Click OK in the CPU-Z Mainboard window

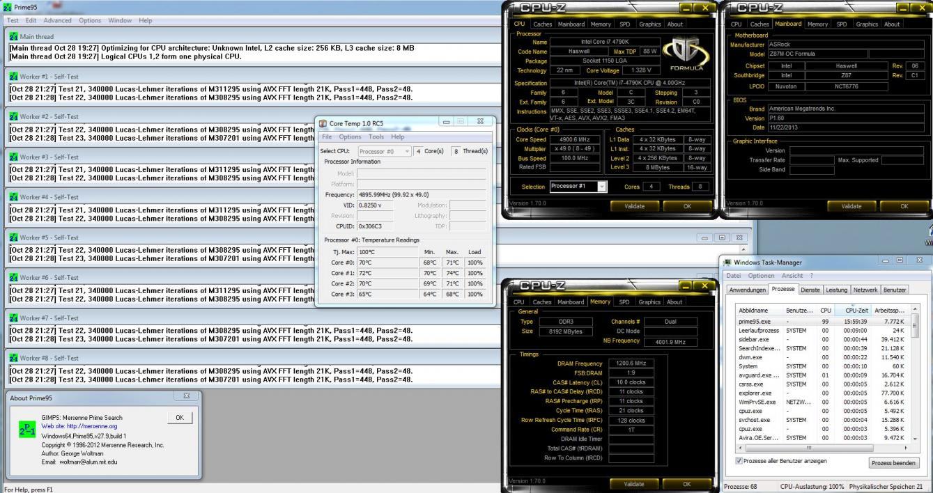point(904,206)
